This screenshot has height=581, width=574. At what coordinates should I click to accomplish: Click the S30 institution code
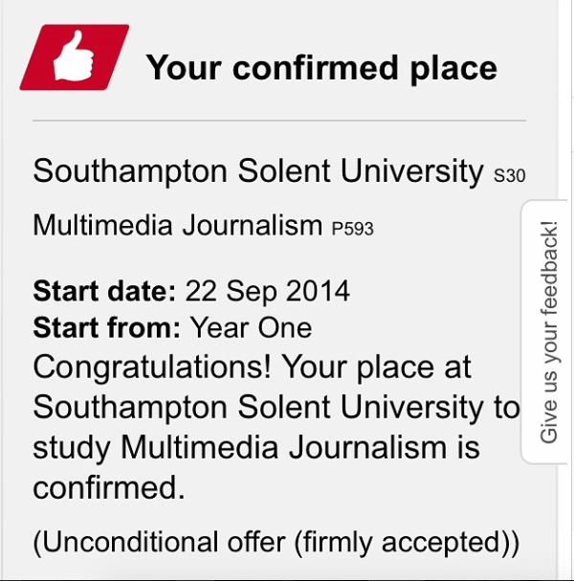pos(509,176)
